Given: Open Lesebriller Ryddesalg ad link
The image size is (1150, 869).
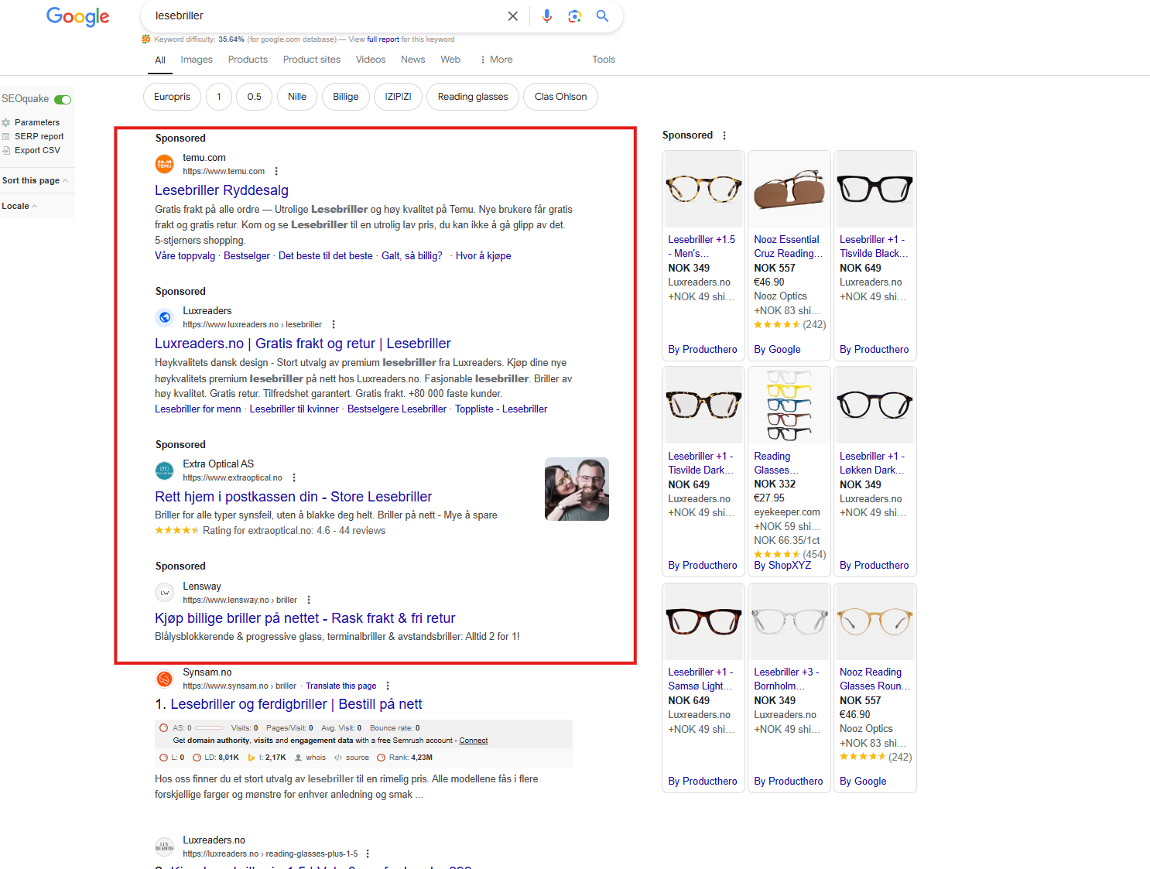Looking at the screenshot, I should [x=221, y=190].
